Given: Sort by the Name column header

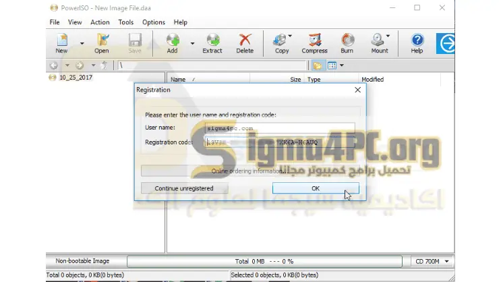Looking at the screenshot, I should [x=178, y=80].
